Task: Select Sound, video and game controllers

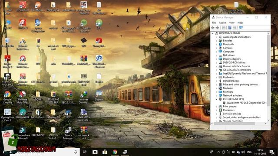Action: (x=242, y=117)
